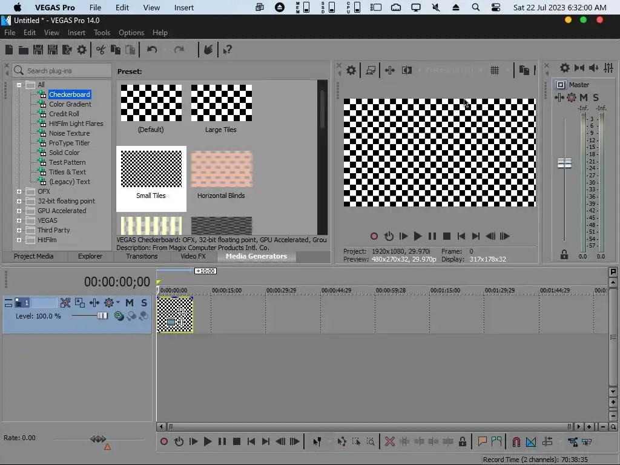The height and width of the screenshot is (465, 620).
Task: Toggle Automatic Crossfades button
Action: click(531, 441)
